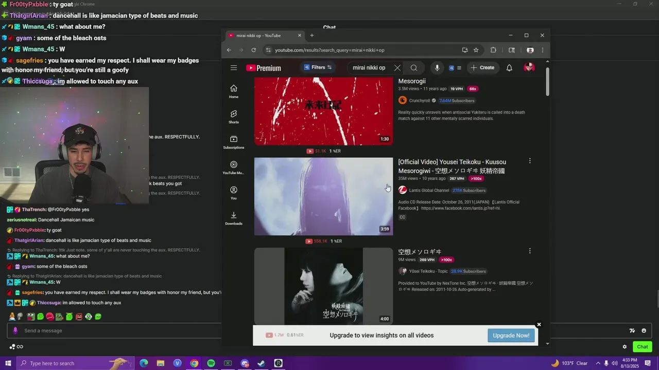Open the Crunchyroll channel link

click(419, 101)
